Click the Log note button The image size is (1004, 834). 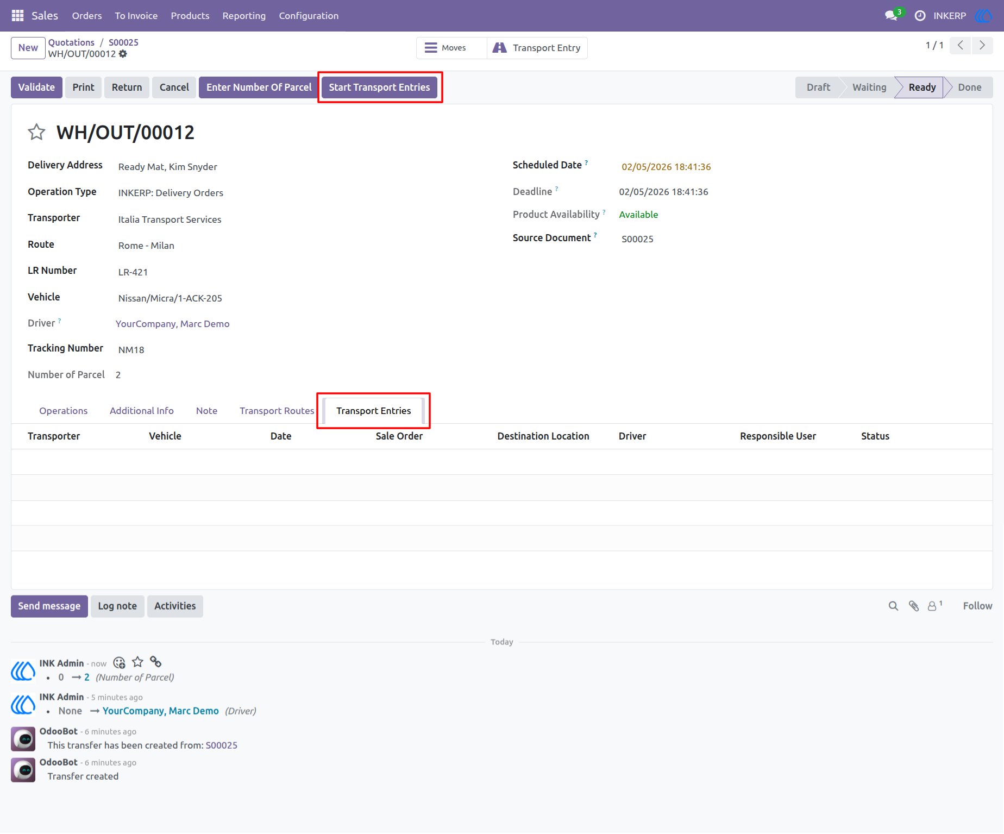click(x=117, y=606)
